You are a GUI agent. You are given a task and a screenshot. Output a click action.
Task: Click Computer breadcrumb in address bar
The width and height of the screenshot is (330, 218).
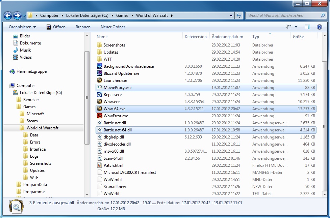click(49, 15)
